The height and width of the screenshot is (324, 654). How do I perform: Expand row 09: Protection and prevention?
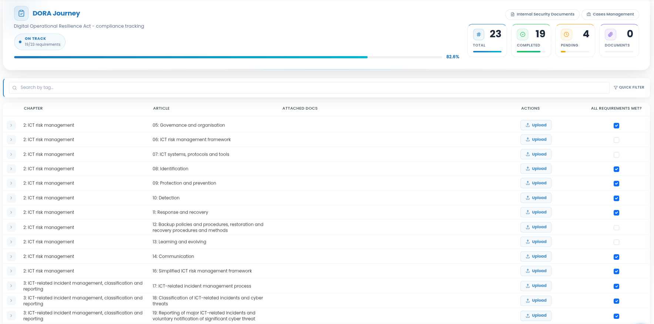pos(11,183)
